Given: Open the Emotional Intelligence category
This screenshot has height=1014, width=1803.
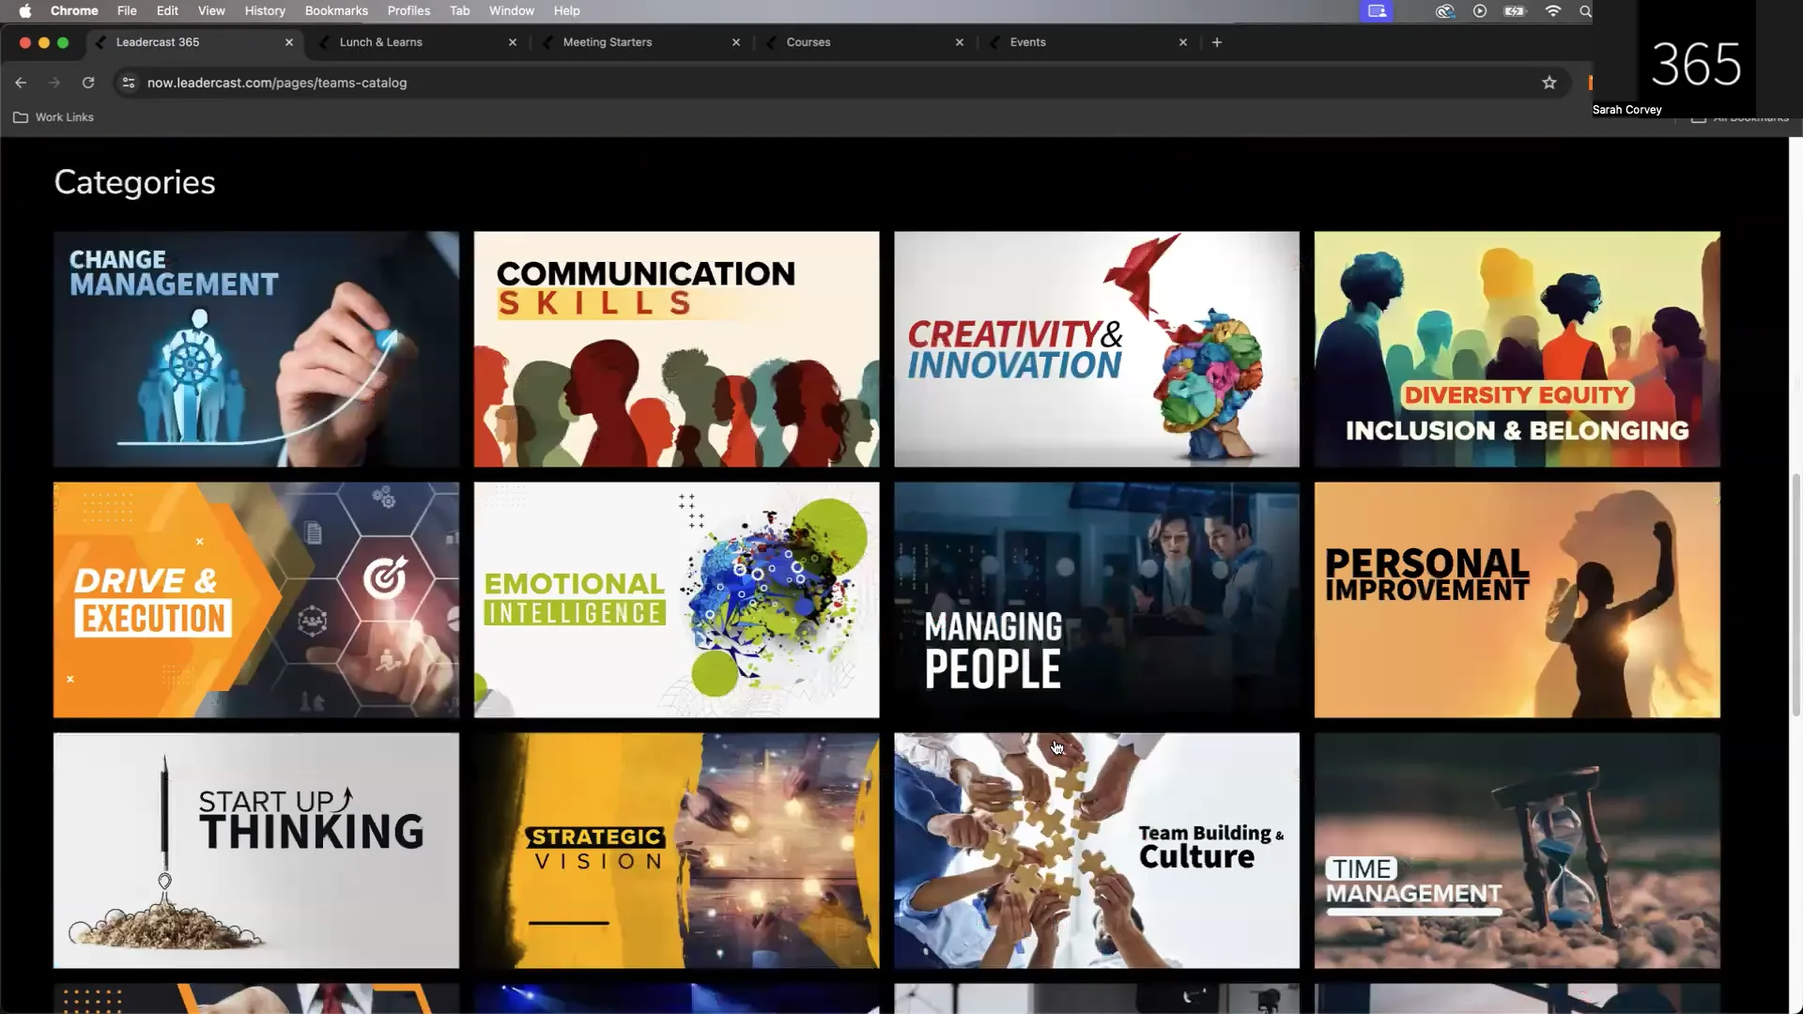Looking at the screenshot, I should 677,600.
